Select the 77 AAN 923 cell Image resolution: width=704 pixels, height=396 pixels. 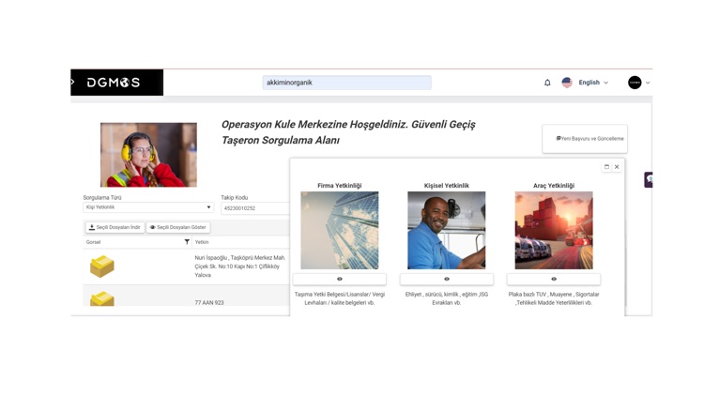pos(209,302)
